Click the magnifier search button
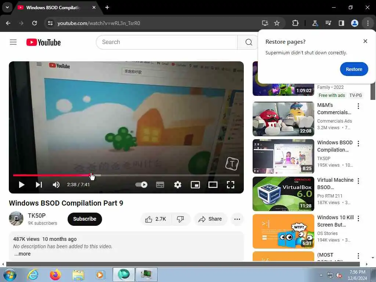 (x=249, y=42)
